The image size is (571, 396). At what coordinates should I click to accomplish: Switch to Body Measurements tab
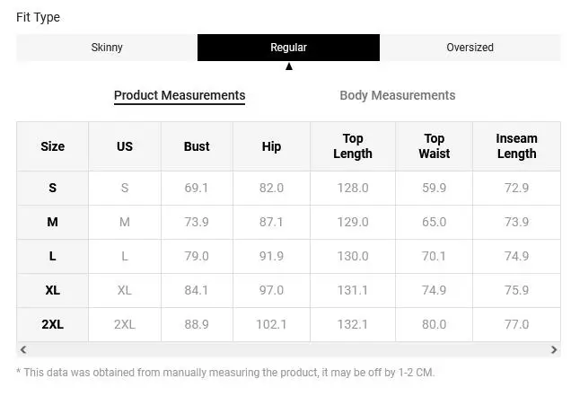click(397, 95)
